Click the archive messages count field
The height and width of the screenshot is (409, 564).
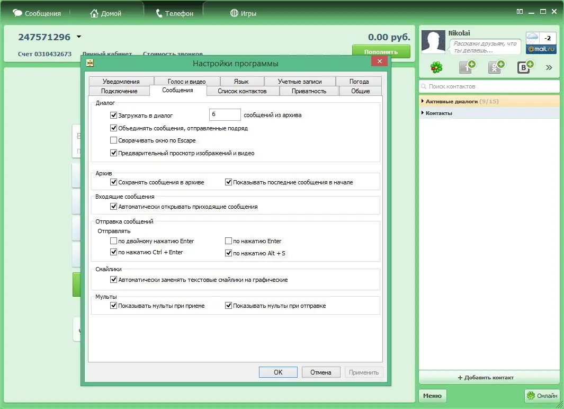point(225,114)
